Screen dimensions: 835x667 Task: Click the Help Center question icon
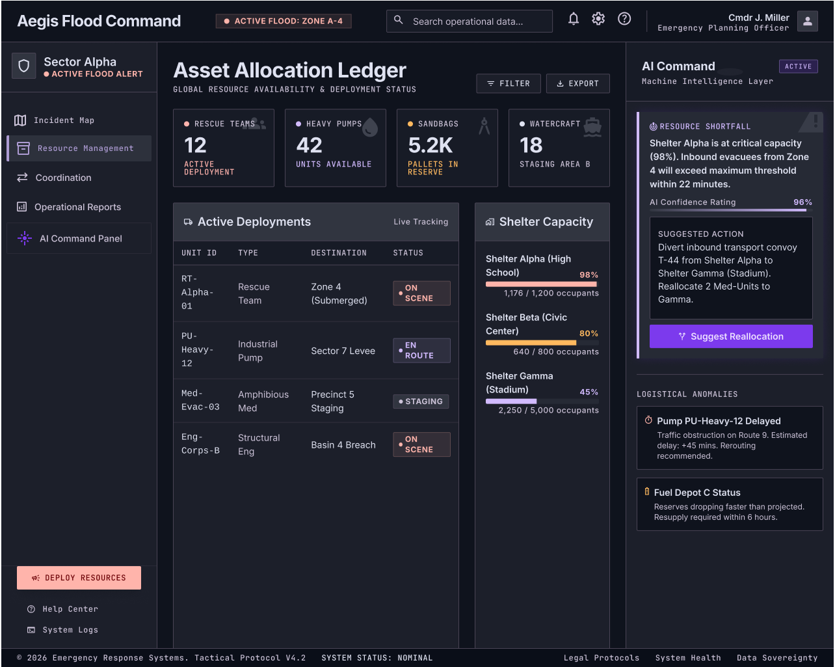[31, 609]
